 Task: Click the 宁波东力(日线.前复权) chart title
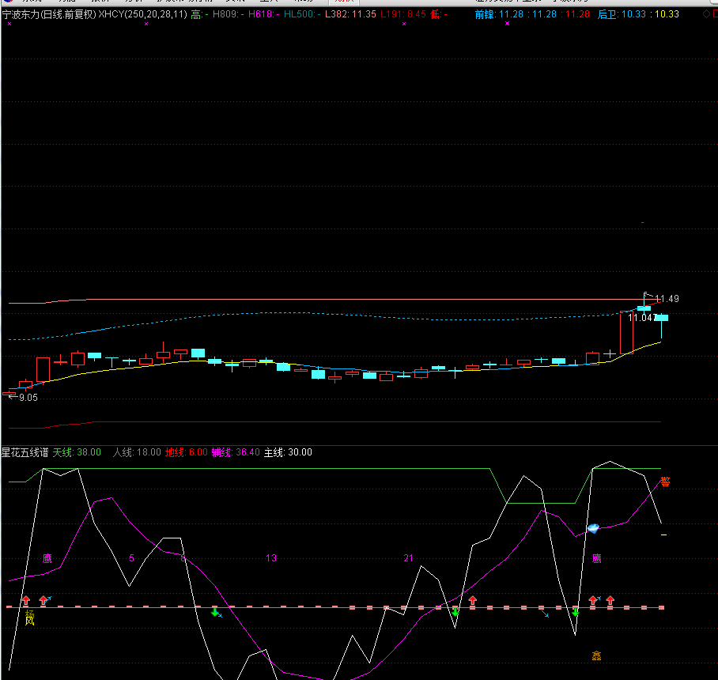(50, 14)
